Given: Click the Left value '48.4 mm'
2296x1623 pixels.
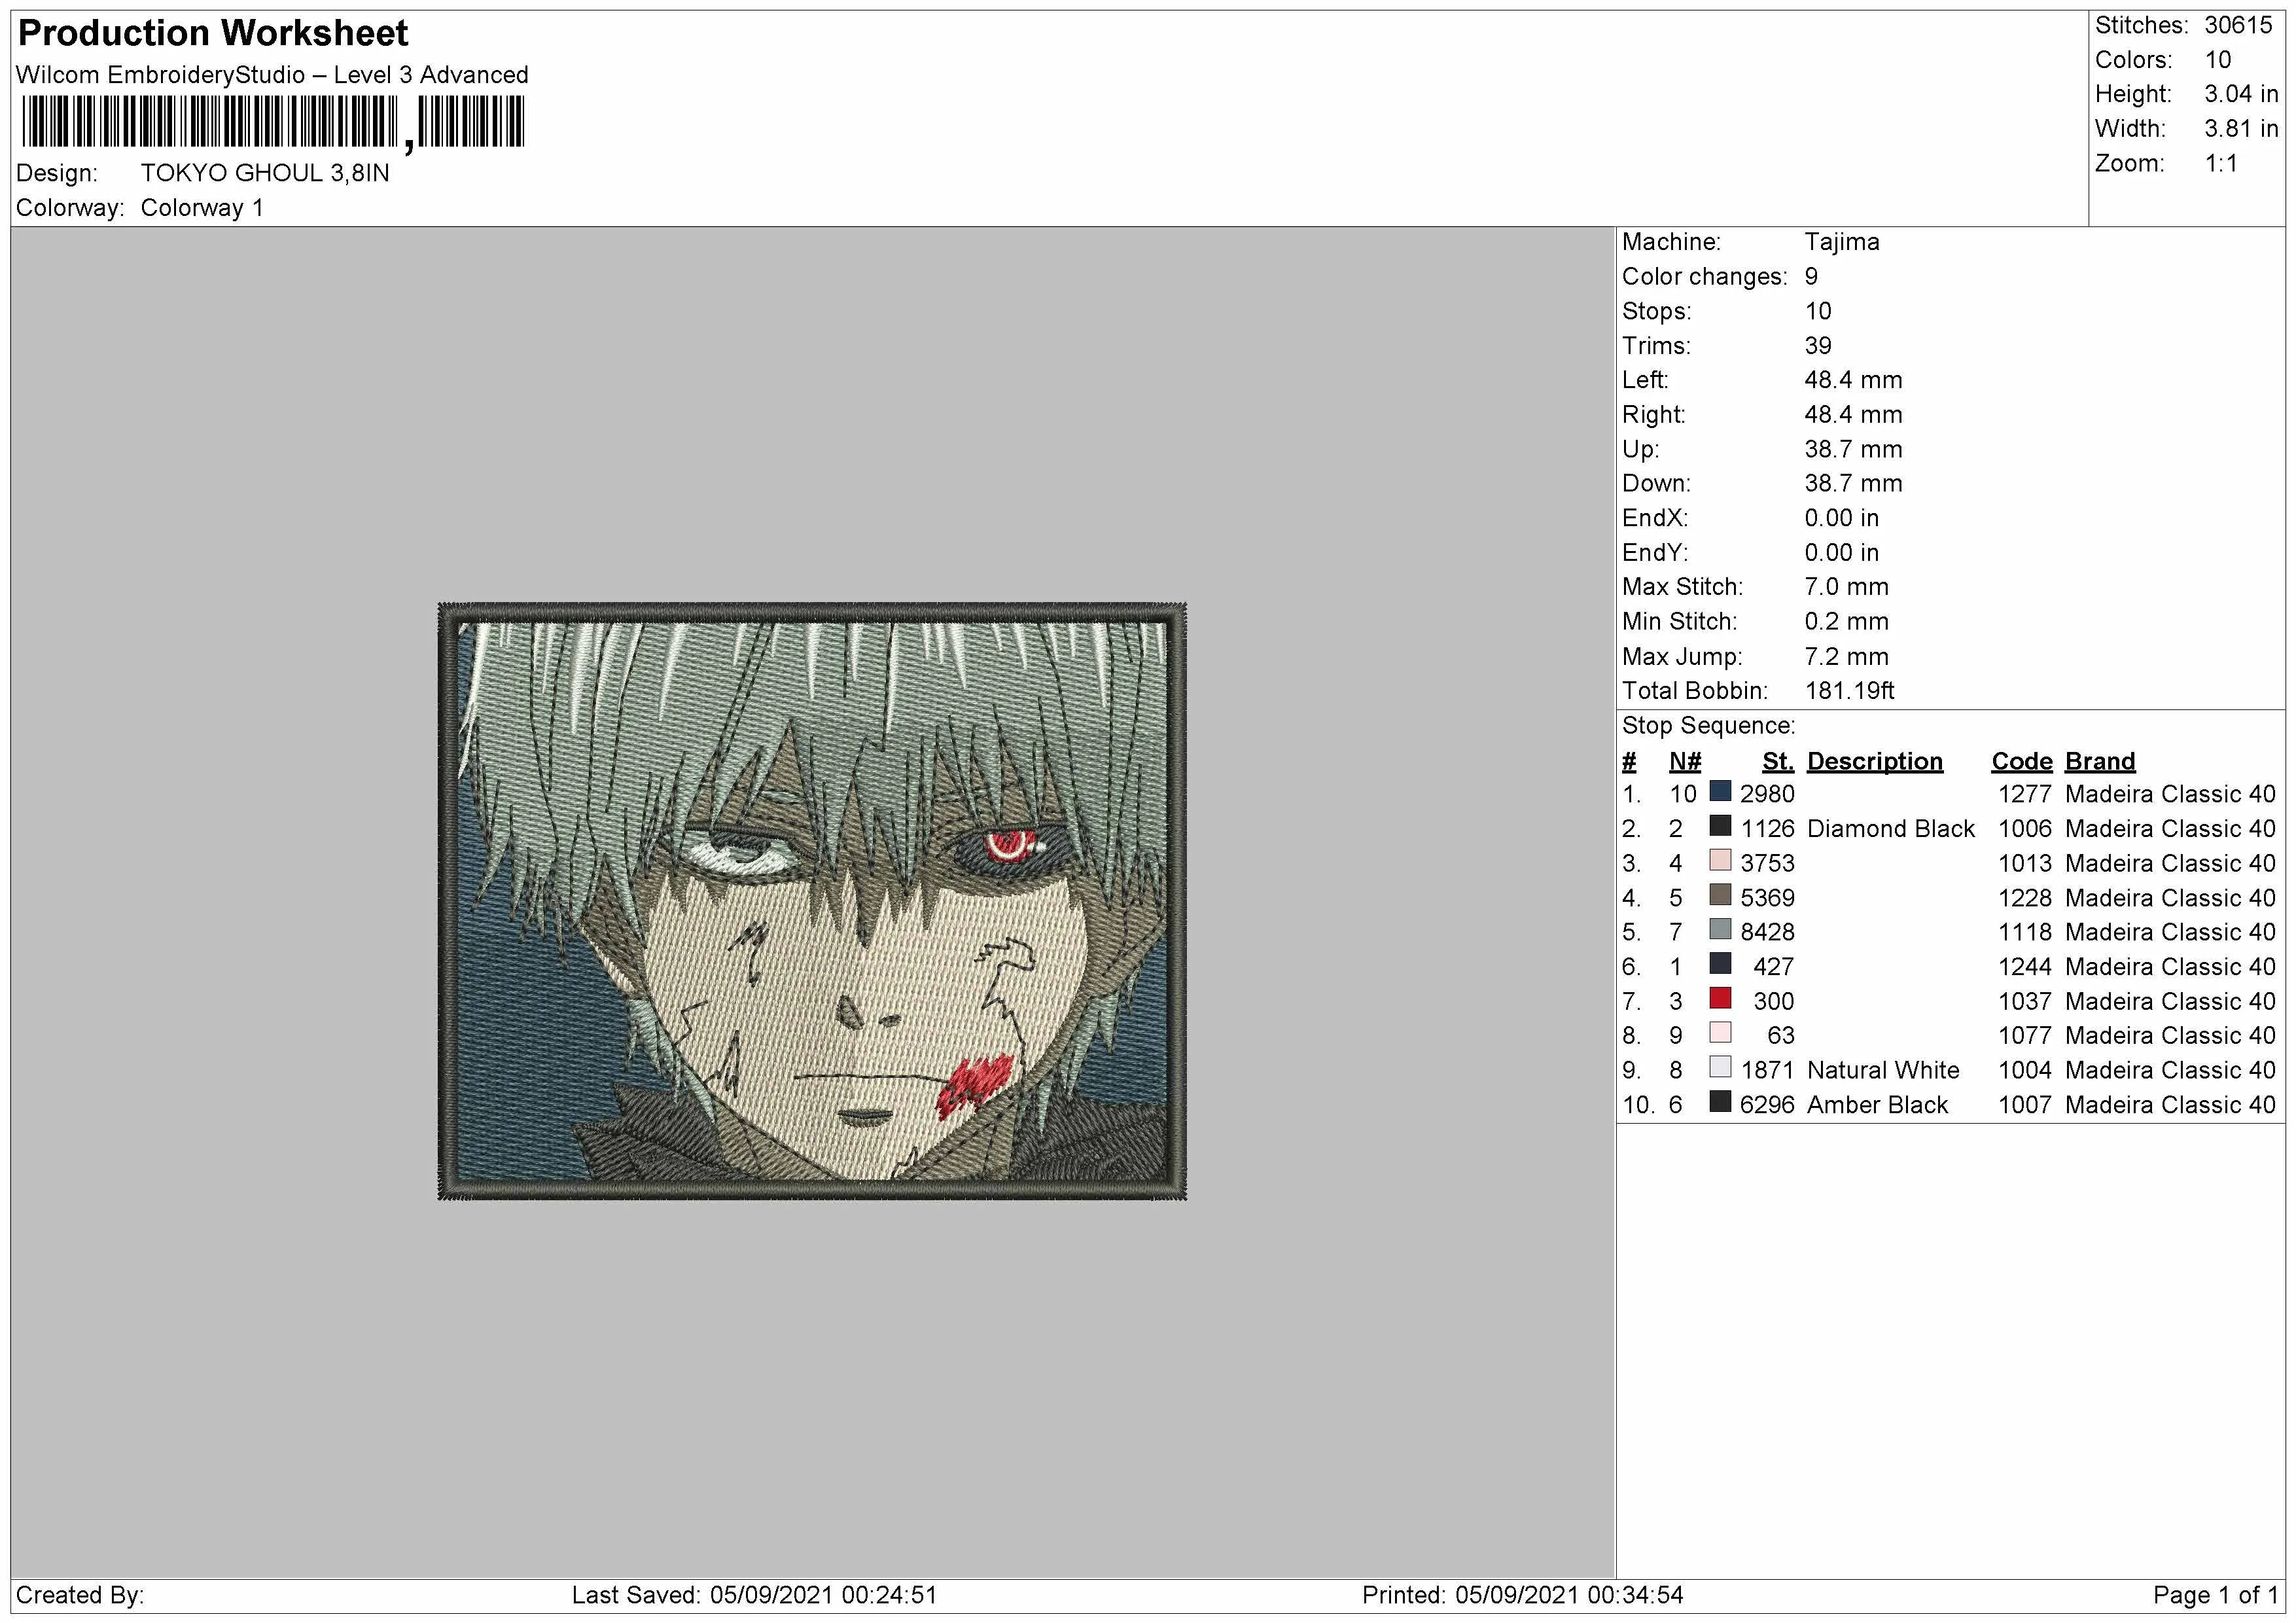Looking at the screenshot, I should click(1853, 380).
